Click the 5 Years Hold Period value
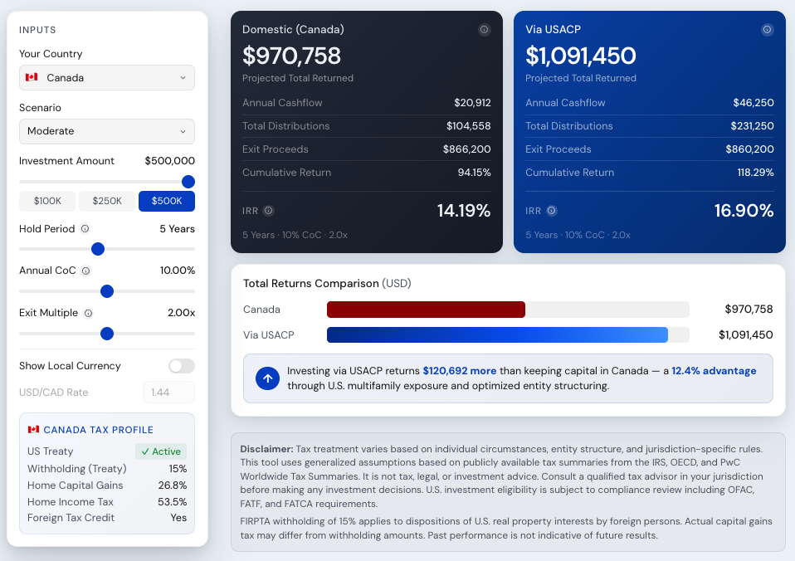795x561 pixels. (x=177, y=229)
